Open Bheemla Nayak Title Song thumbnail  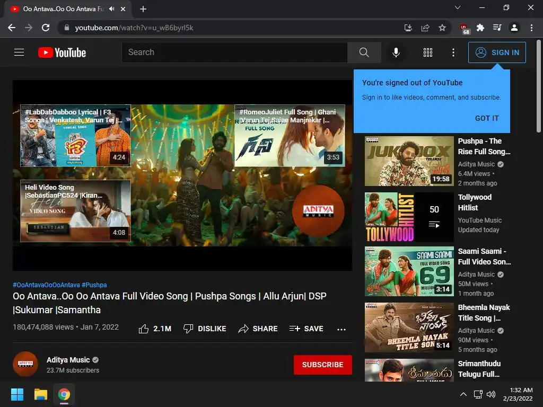[409, 328]
